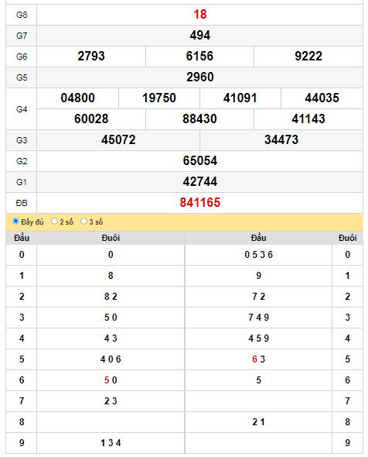This screenshot has height=457, width=368.
Task: Click the G2 result 65054
Action: 200,161
